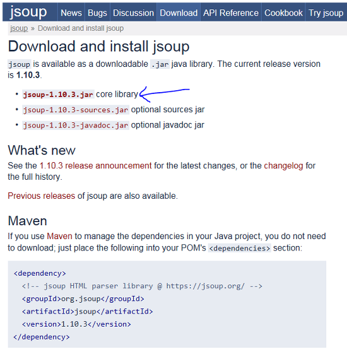Screen dimensions: 347x352
Task: Click the 'optional sources jar' description
Action: (168, 110)
